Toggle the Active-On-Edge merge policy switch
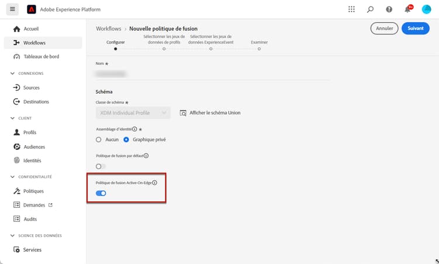Image resolution: width=439 pixels, height=264 pixels. pyautogui.click(x=101, y=193)
